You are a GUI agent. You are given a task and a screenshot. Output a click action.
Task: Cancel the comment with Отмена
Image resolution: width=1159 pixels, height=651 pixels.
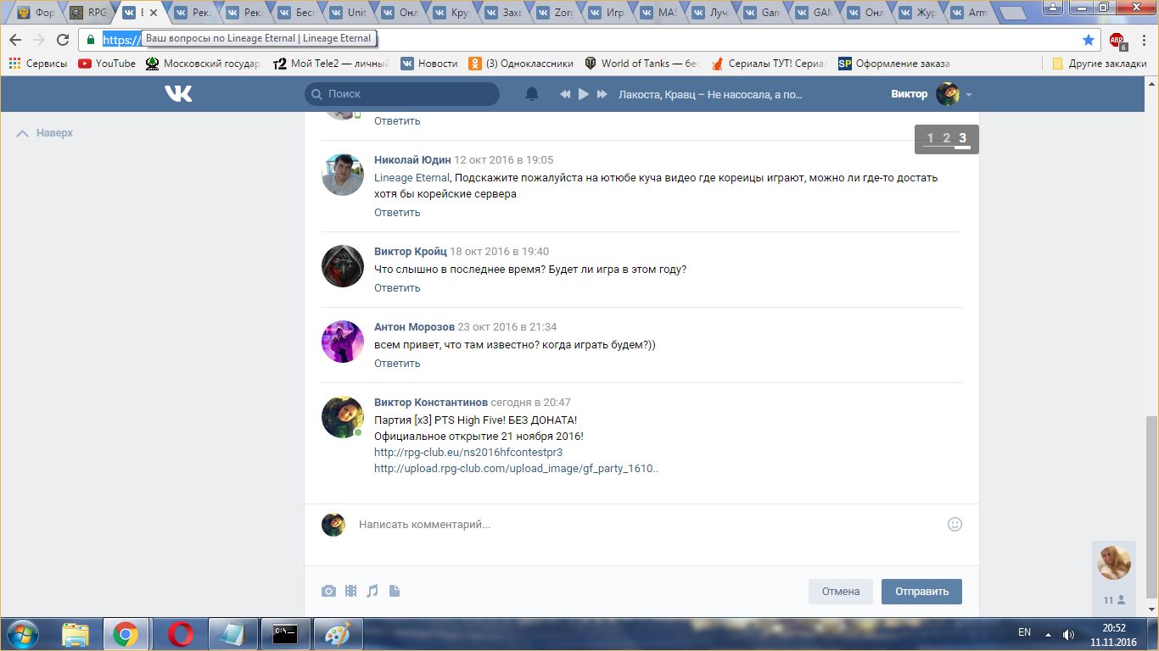point(841,592)
